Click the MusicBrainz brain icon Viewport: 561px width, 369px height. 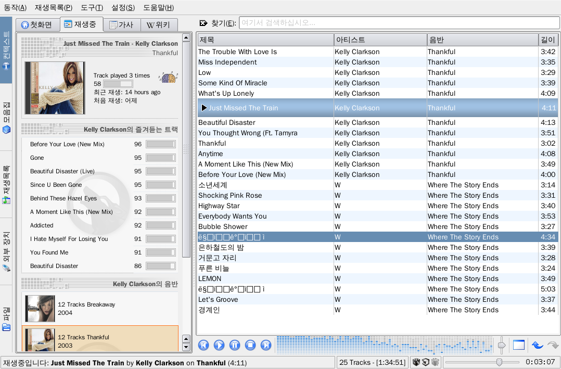(169, 77)
